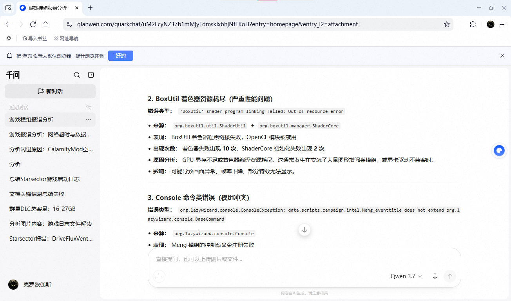The width and height of the screenshot is (511, 301).
Task: Expand the Qwen 3.7 model dropdown
Action: (x=406, y=276)
